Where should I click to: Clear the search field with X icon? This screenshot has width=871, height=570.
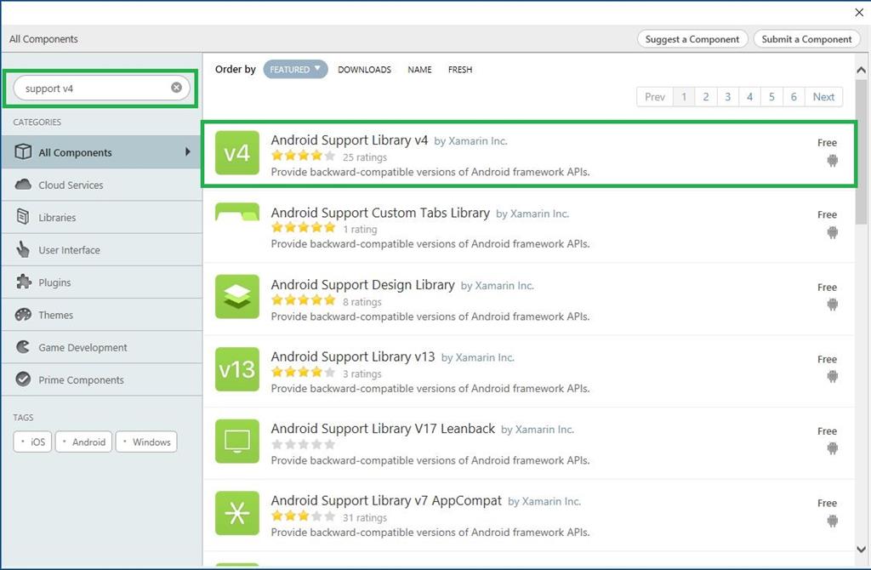click(176, 88)
